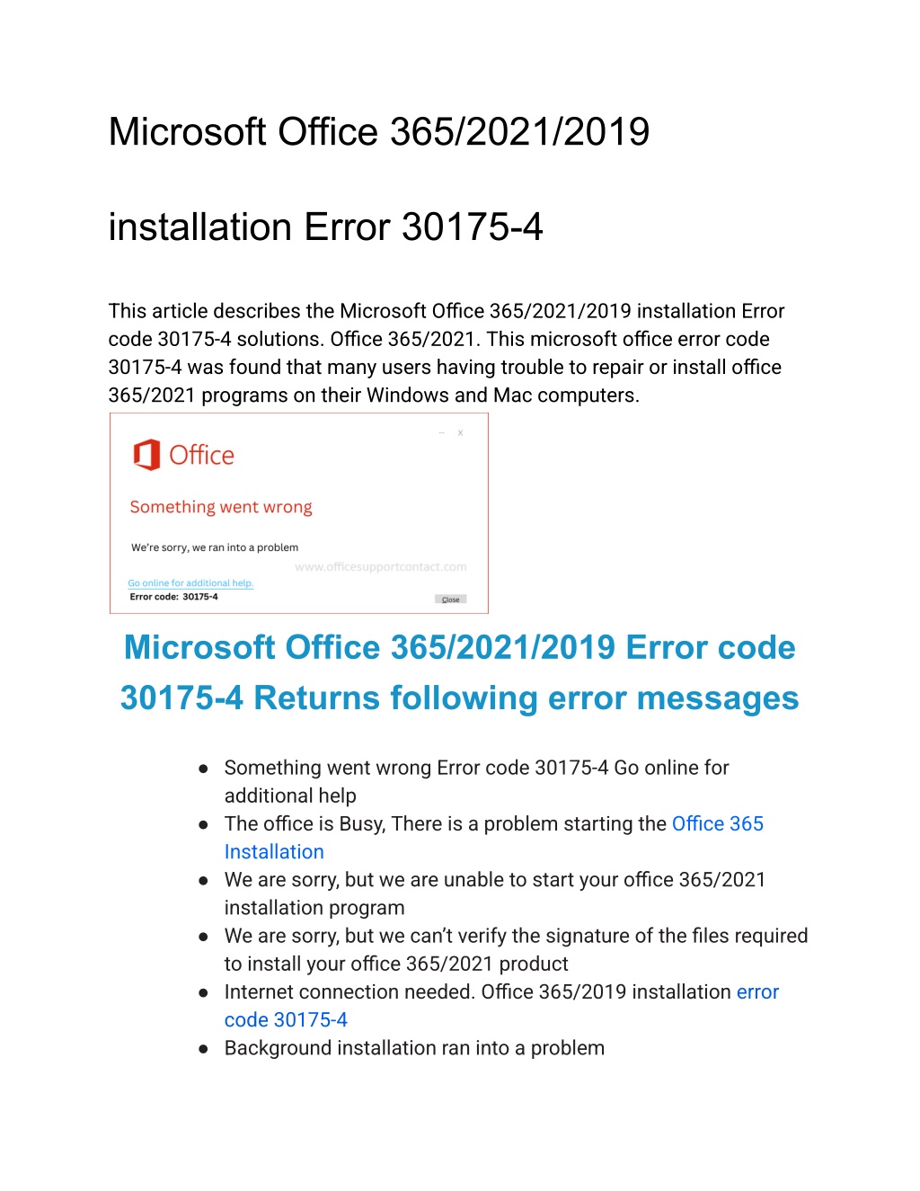Click the Close button in the Office dialog

[450, 599]
